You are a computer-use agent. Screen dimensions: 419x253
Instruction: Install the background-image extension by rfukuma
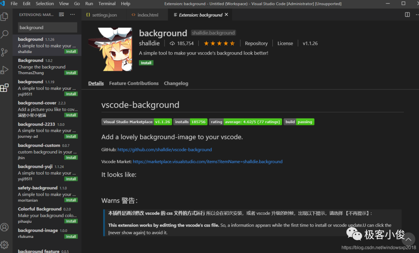pyautogui.click(x=71, y=236)
